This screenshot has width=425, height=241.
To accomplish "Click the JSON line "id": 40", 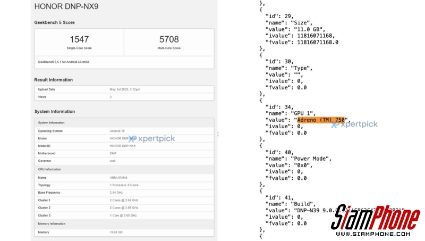I will [279, 152].
